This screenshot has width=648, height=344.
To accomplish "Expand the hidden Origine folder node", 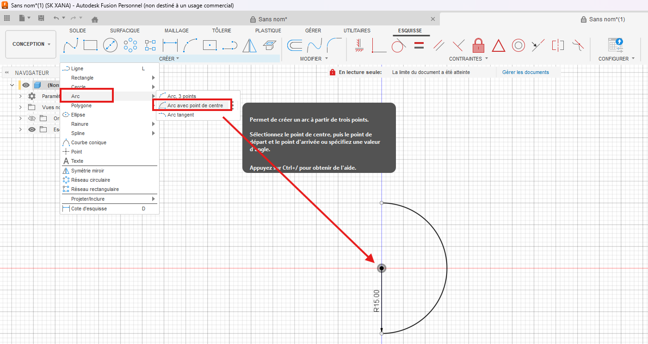I will [20, 118].
